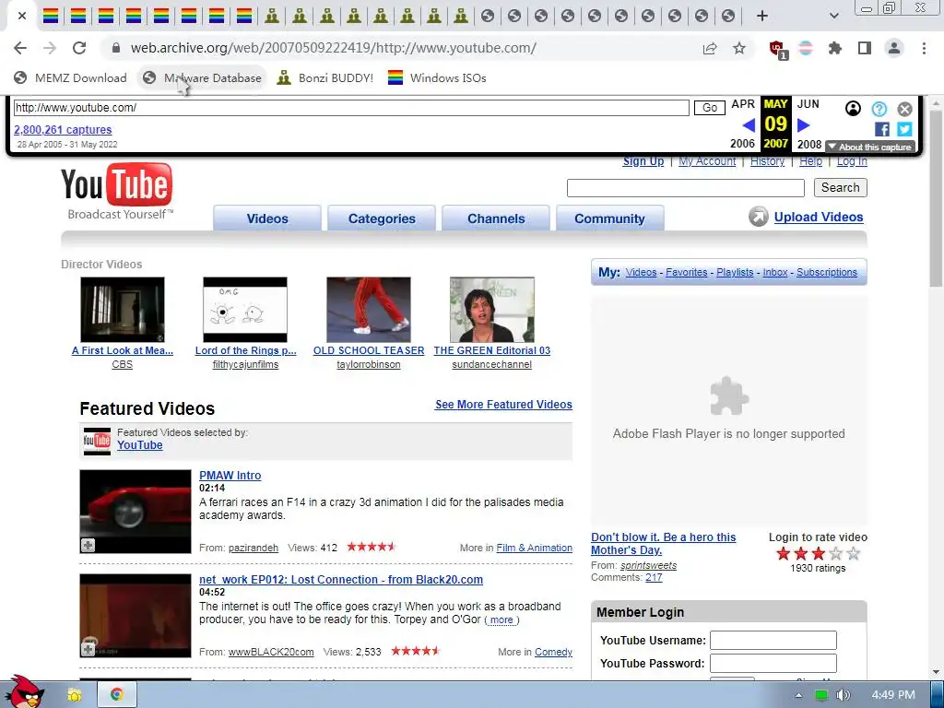This screenshot has height=708, width=944.
Task: Click the Upload Videos arrow icon
Action: [759, 217]
